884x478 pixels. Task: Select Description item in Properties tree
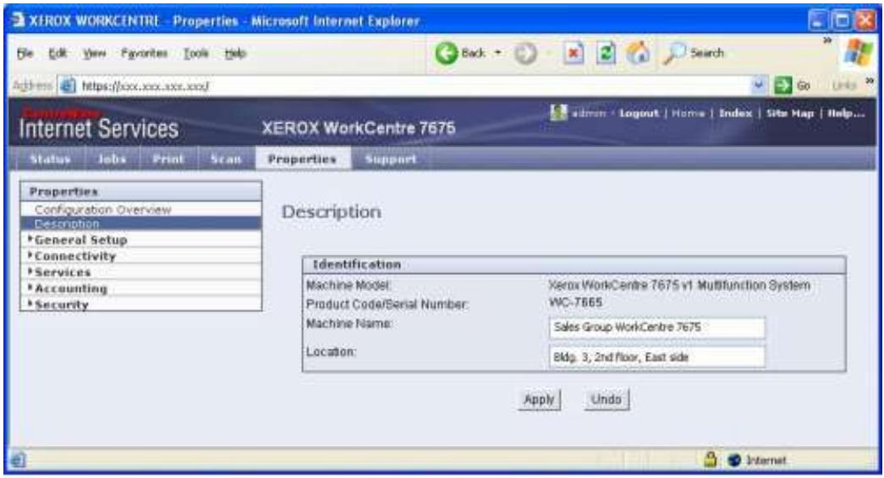coord(141,223)
